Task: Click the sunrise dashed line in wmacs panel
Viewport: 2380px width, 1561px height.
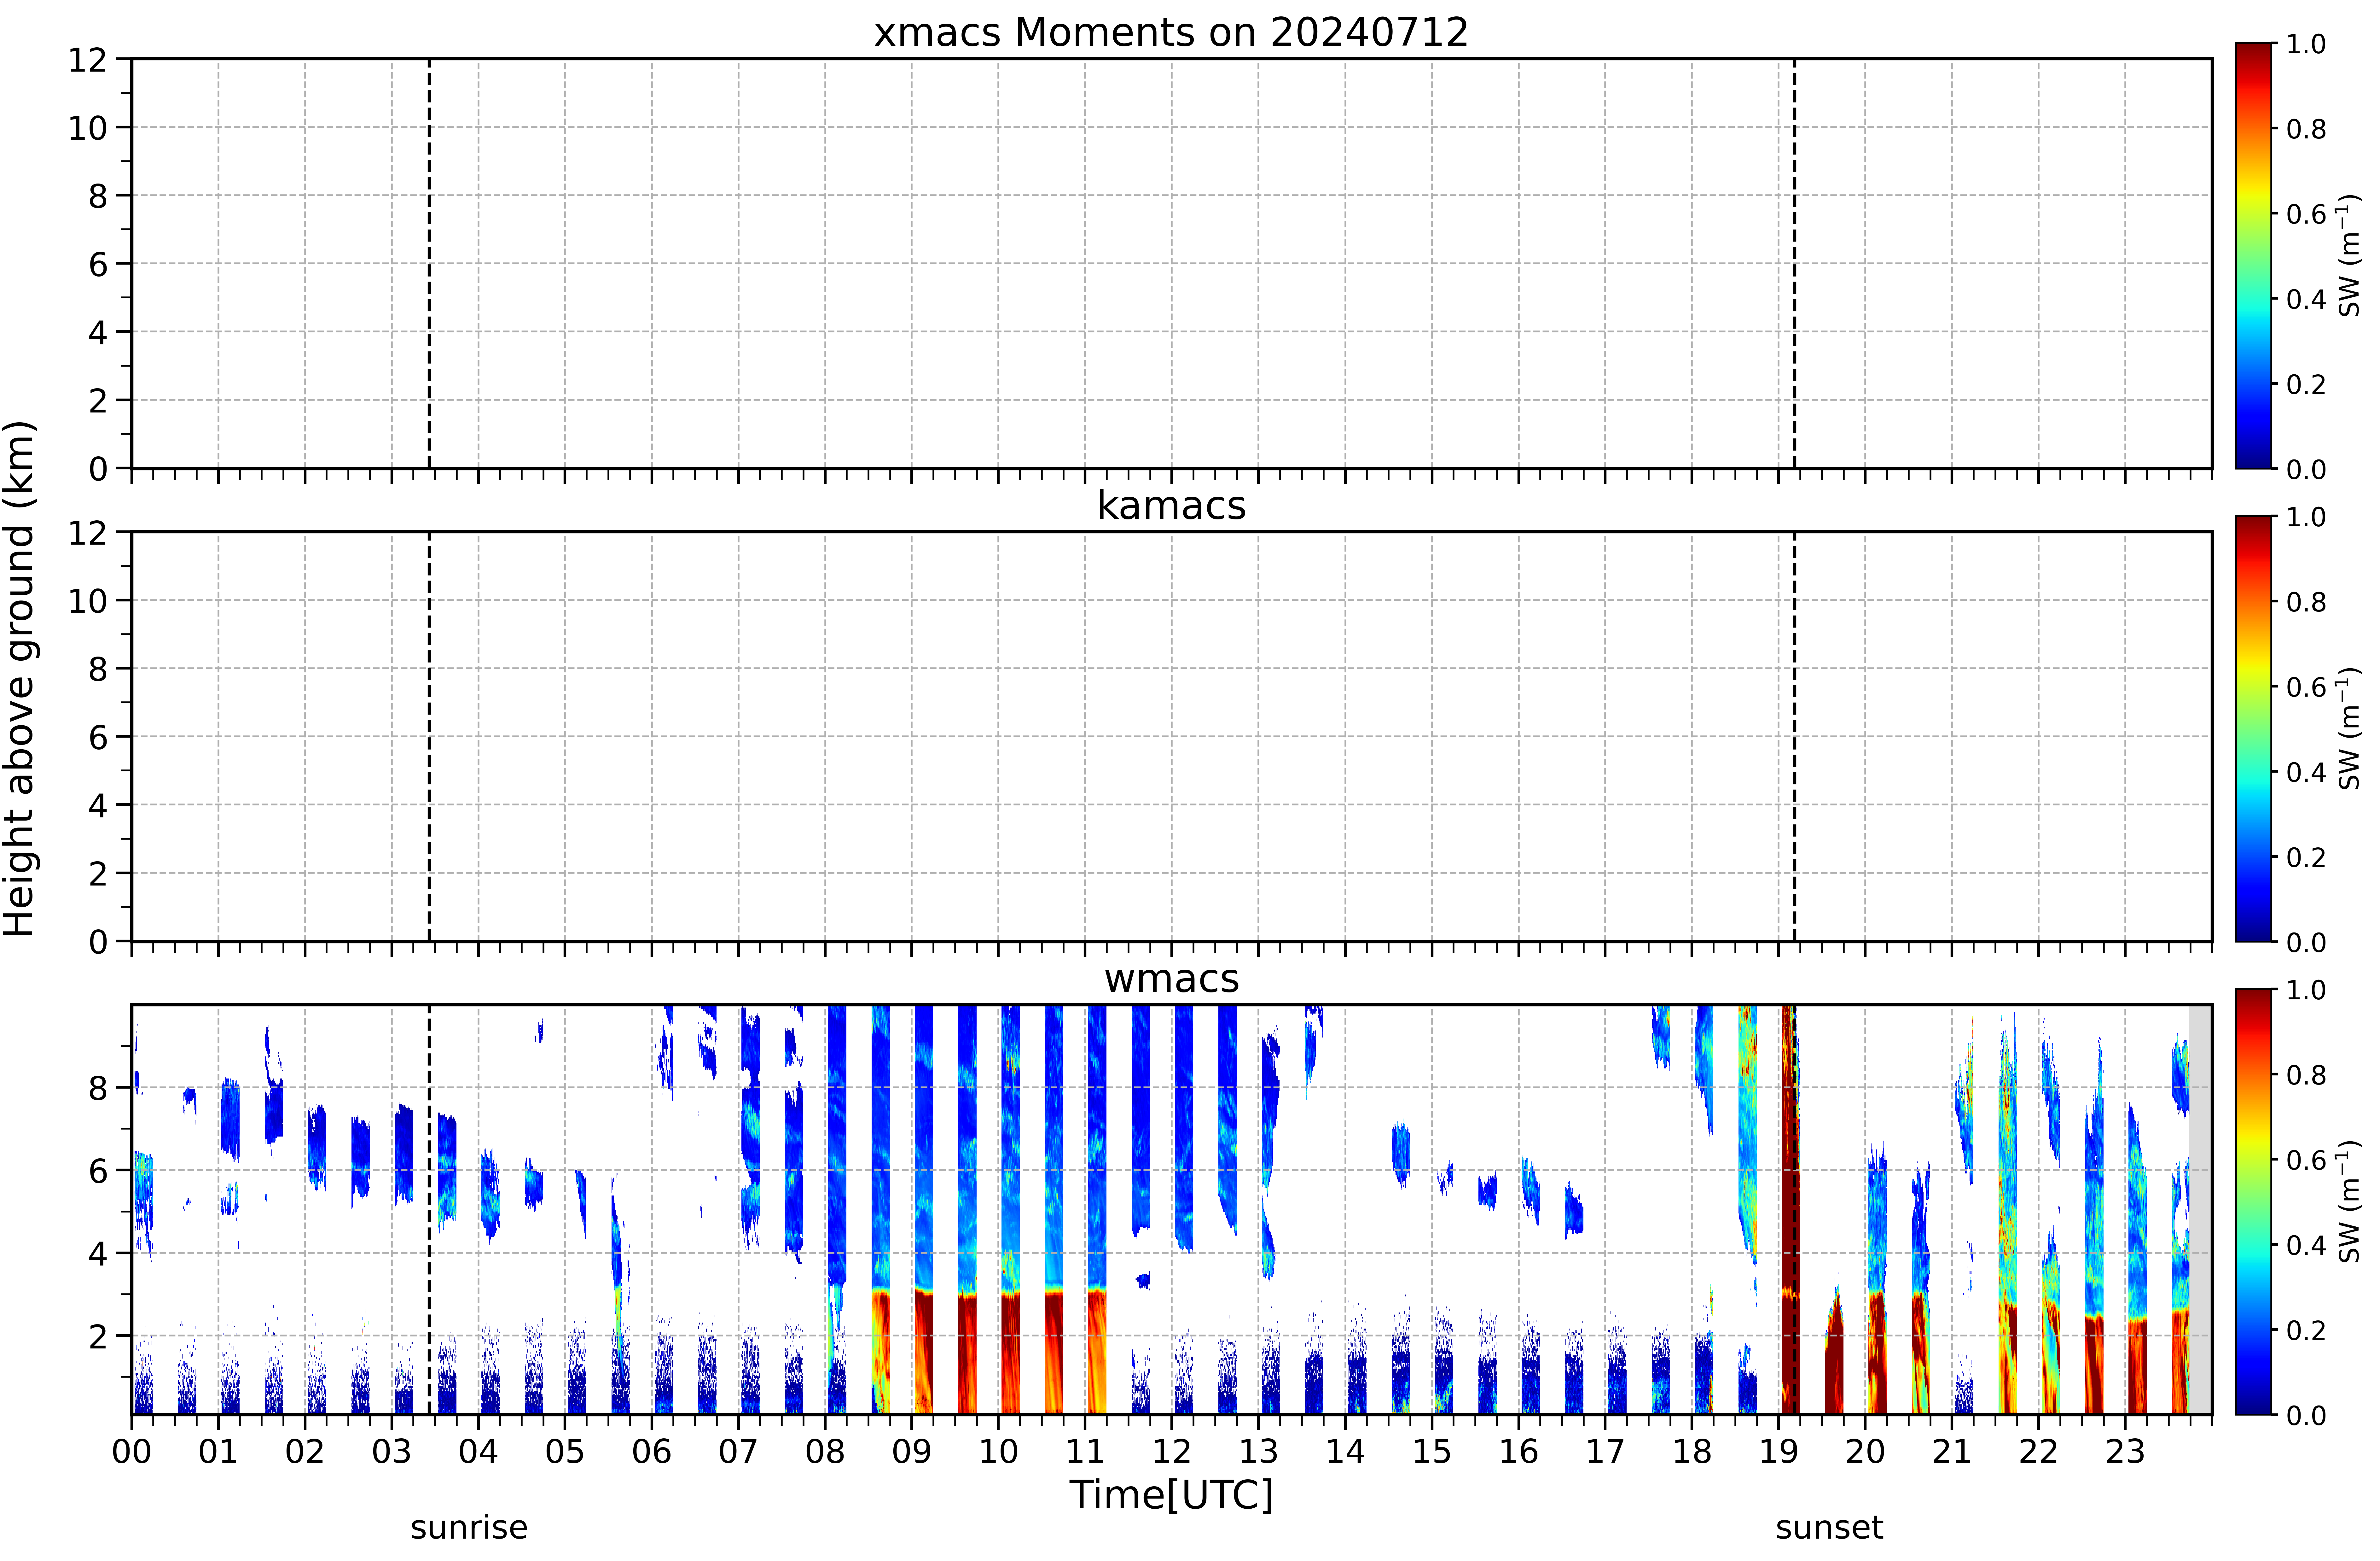Action: click(x=429, y=1210)
